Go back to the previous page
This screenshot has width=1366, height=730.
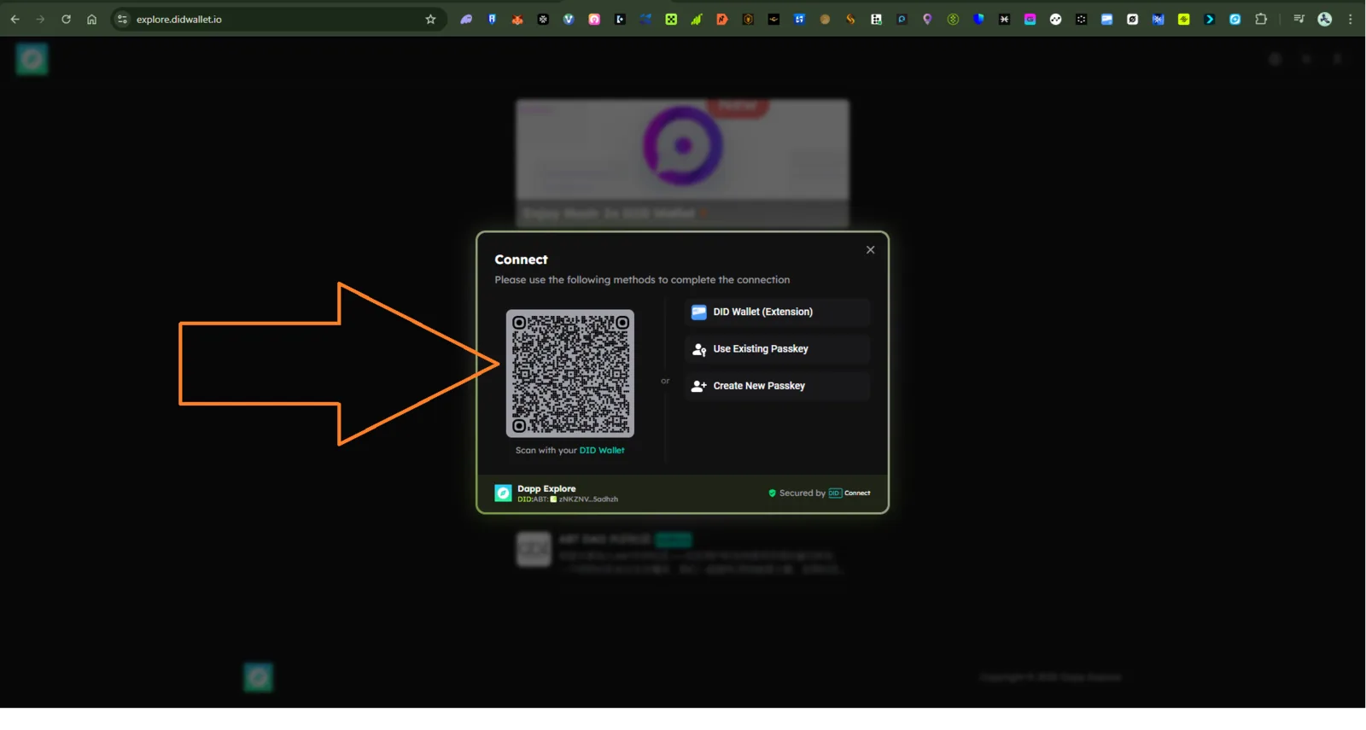pos(15,20)
